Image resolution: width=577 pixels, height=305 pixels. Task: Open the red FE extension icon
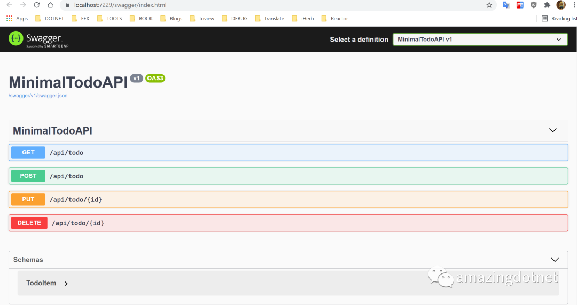click(520, 5)
